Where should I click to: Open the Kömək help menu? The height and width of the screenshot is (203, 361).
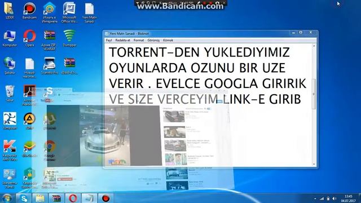pos(168,40)
